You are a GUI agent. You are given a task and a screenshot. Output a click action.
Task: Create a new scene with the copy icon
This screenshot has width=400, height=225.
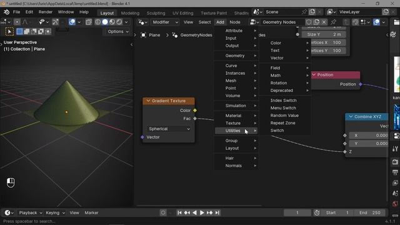coord(312,12)
